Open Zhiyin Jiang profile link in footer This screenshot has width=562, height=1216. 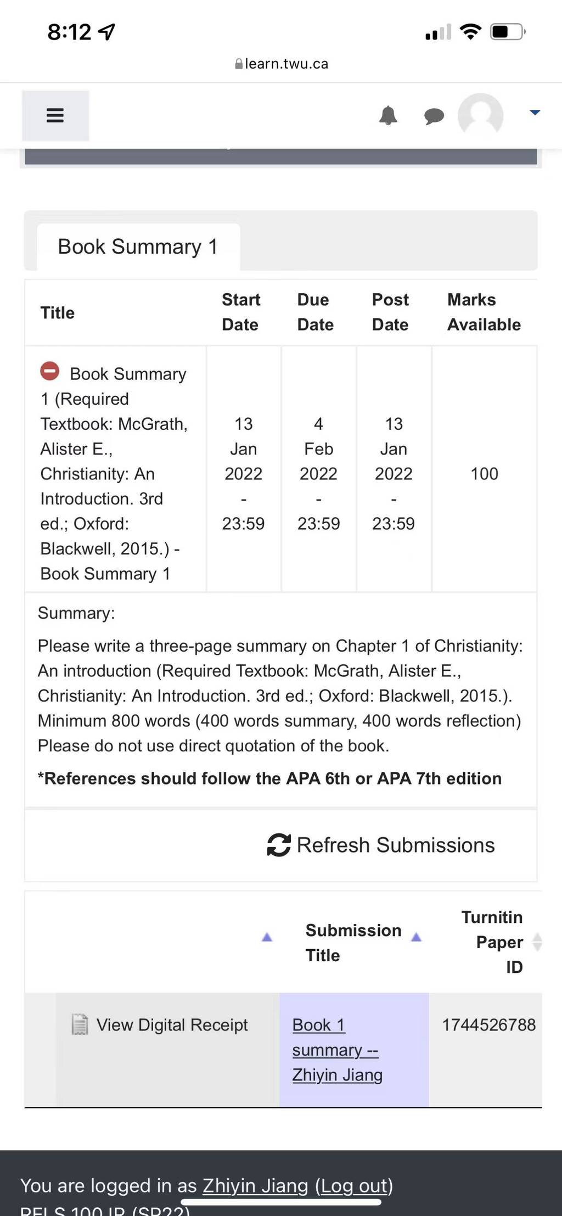pyautogui.click(x=255, y=1186)
